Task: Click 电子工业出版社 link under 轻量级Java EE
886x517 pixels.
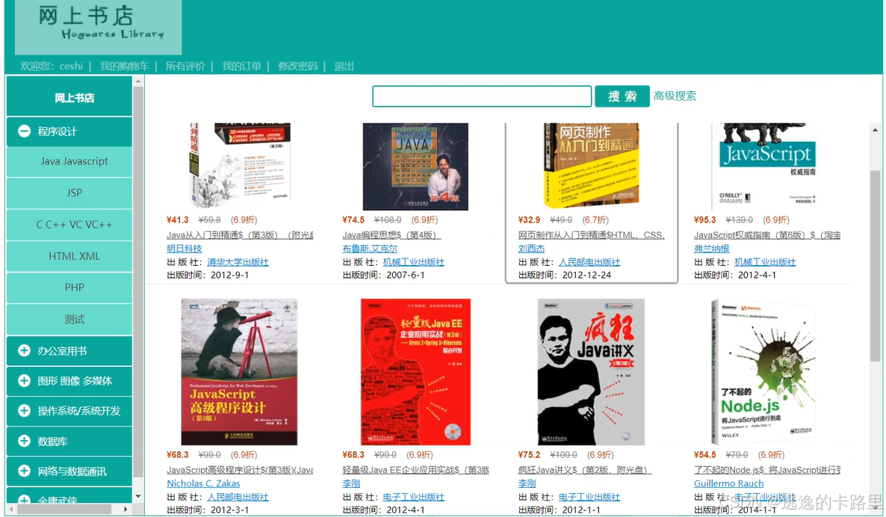Action: (414, 498)
